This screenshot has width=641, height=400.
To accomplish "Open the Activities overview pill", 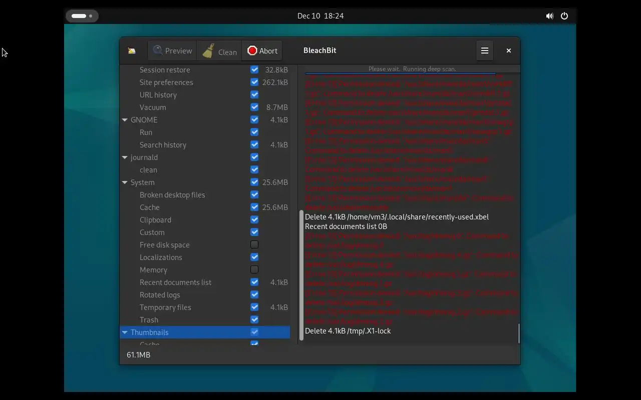I will pyautogui.click(x=82, y=15).
